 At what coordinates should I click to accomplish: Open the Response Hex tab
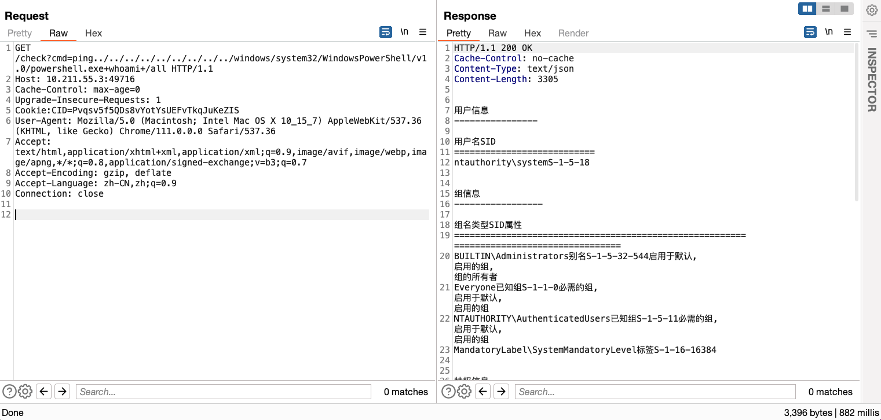point(532,33)
